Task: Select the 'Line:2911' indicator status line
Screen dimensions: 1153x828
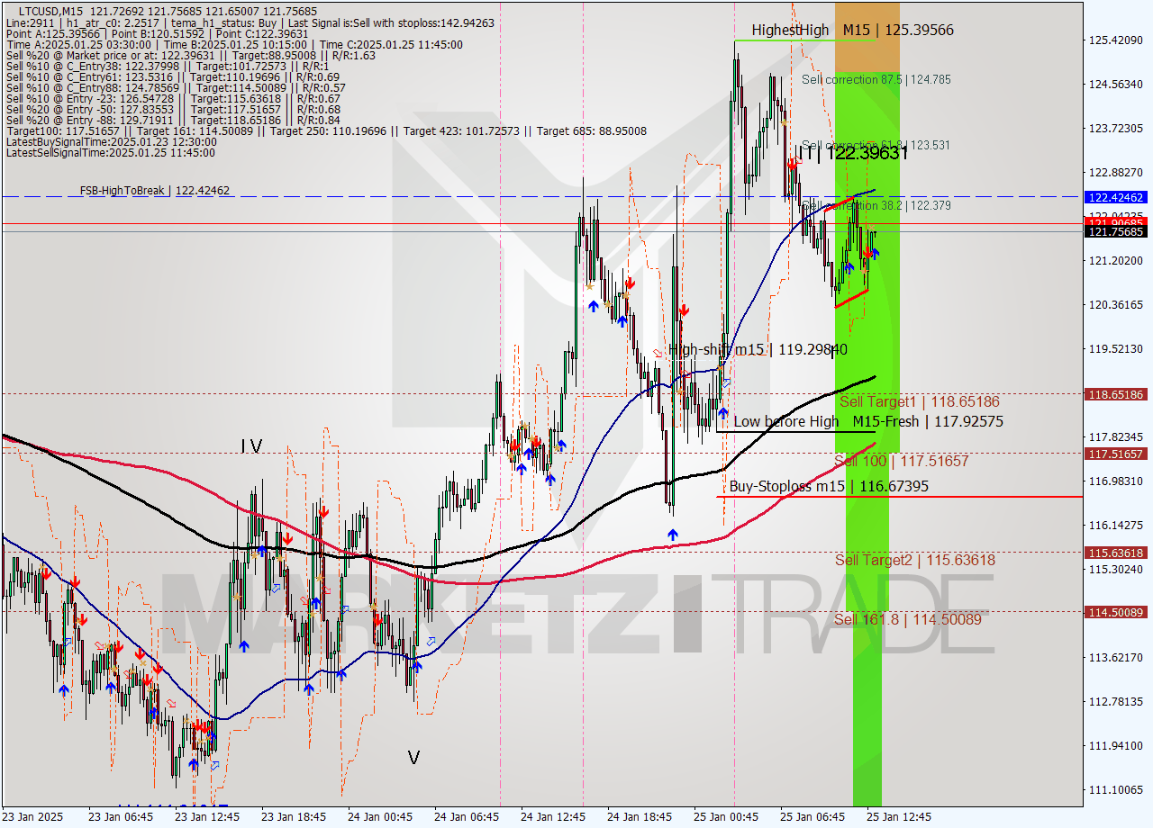Action: 250,22
